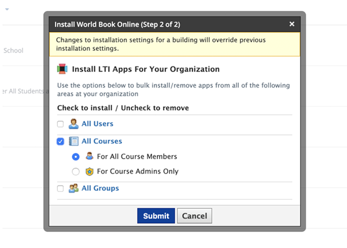Open the All Groups link
347x248 pixels.
pos(100,188)
